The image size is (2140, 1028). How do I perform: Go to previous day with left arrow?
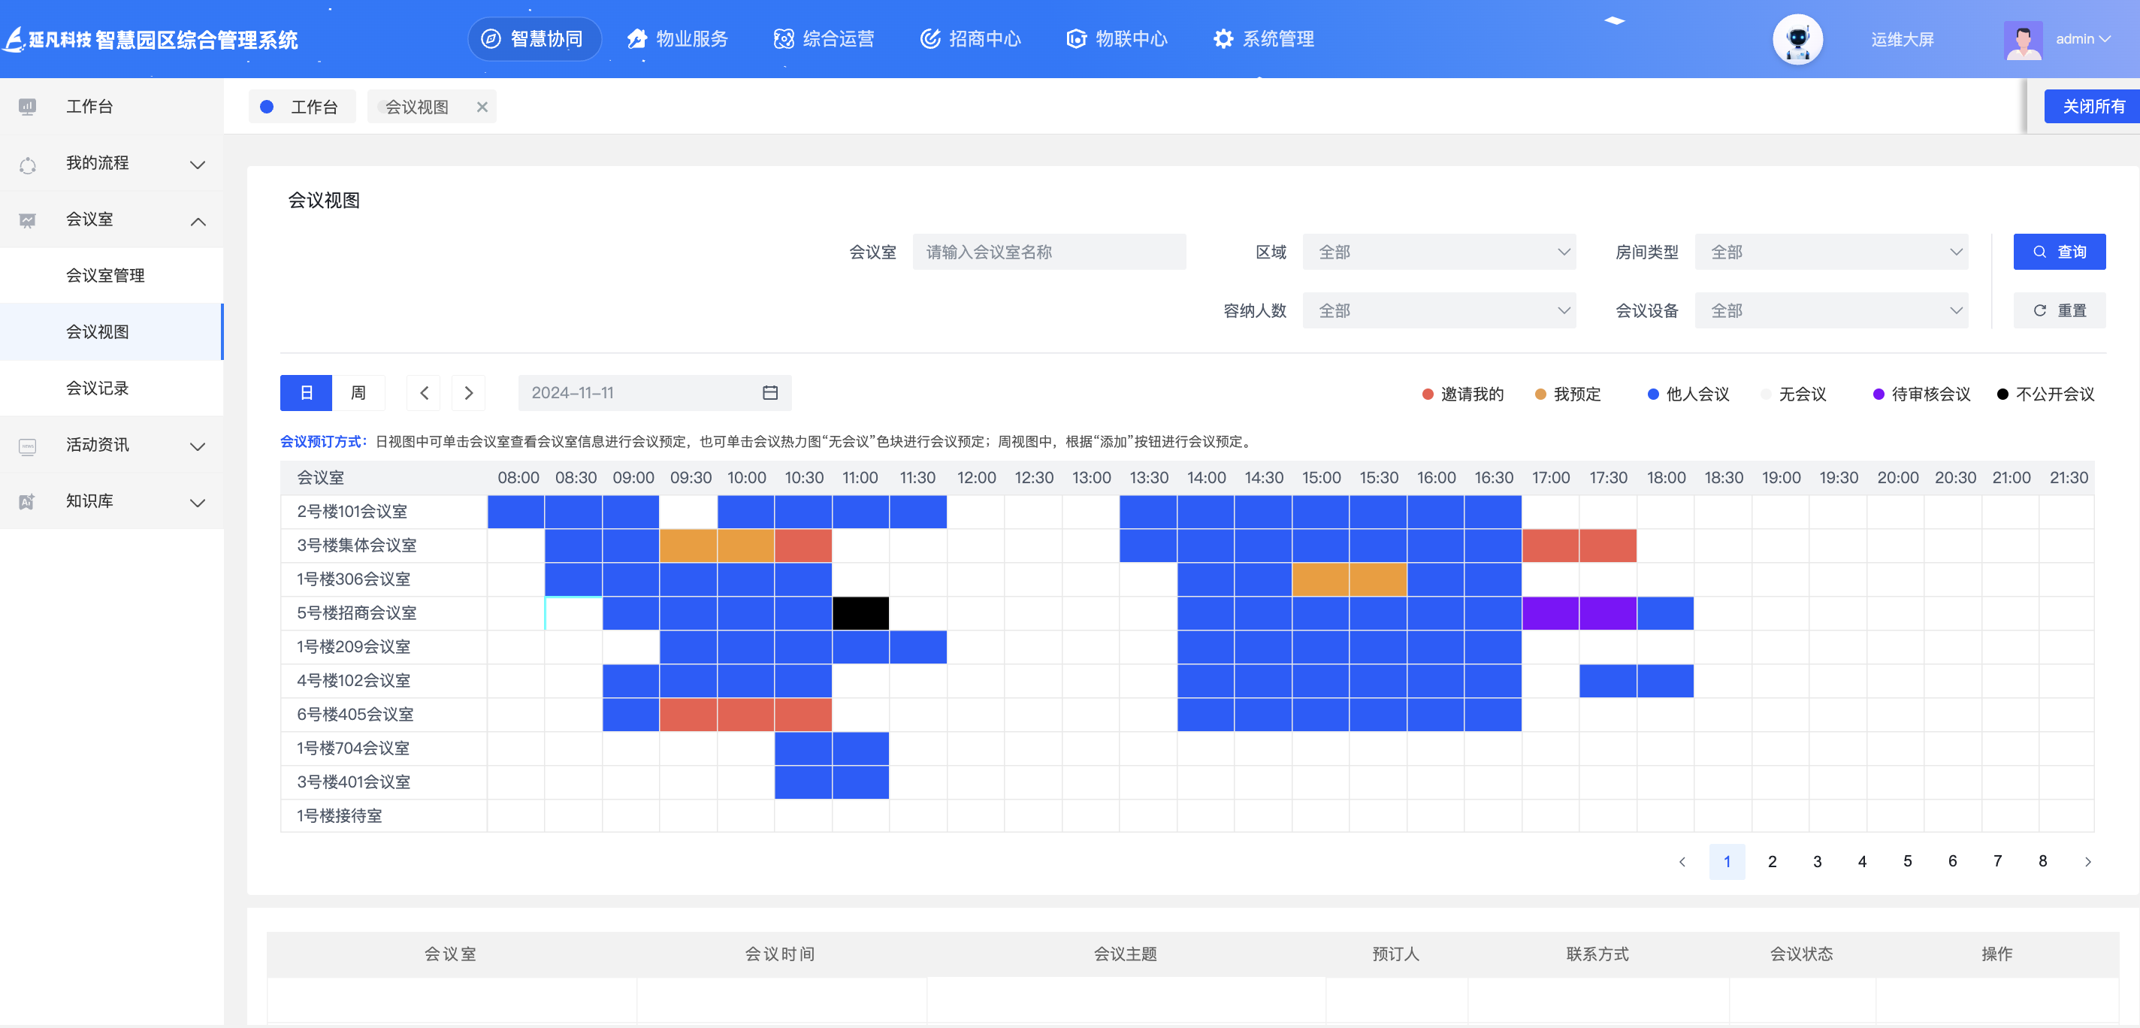[x=424, y=393]
